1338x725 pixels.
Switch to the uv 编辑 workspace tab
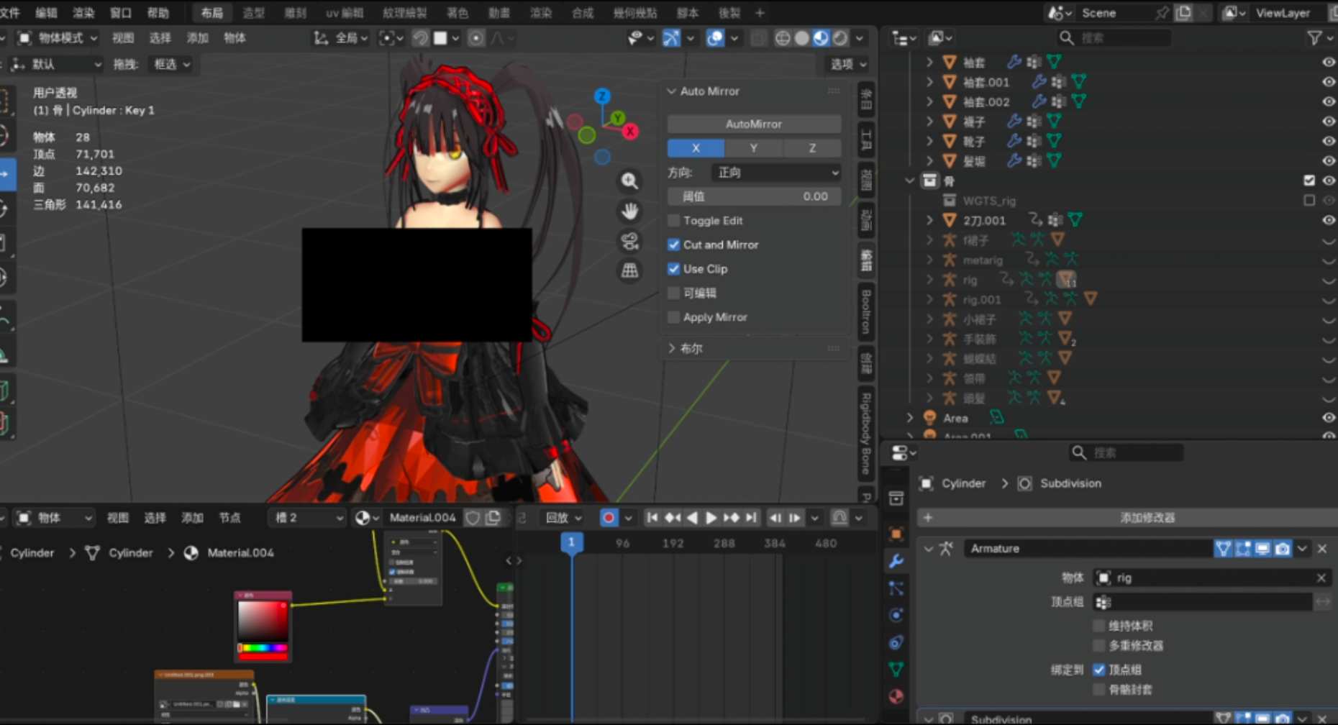[x=345, y=13]
